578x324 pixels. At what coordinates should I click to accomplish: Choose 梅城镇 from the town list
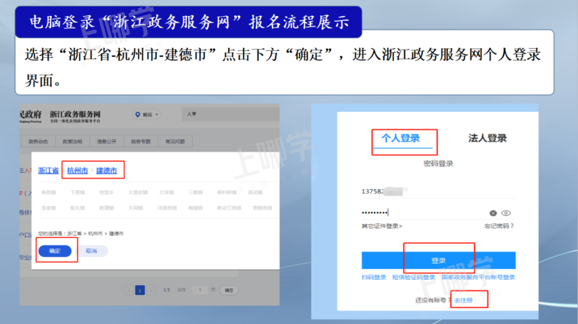pos(196,208)
